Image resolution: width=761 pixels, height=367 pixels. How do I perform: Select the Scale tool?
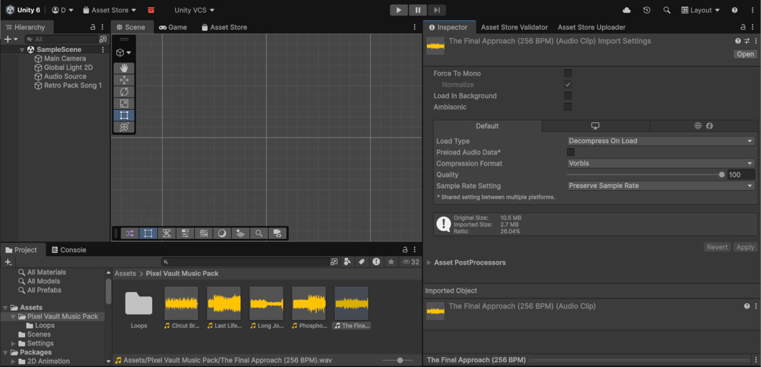pos(124,103)
